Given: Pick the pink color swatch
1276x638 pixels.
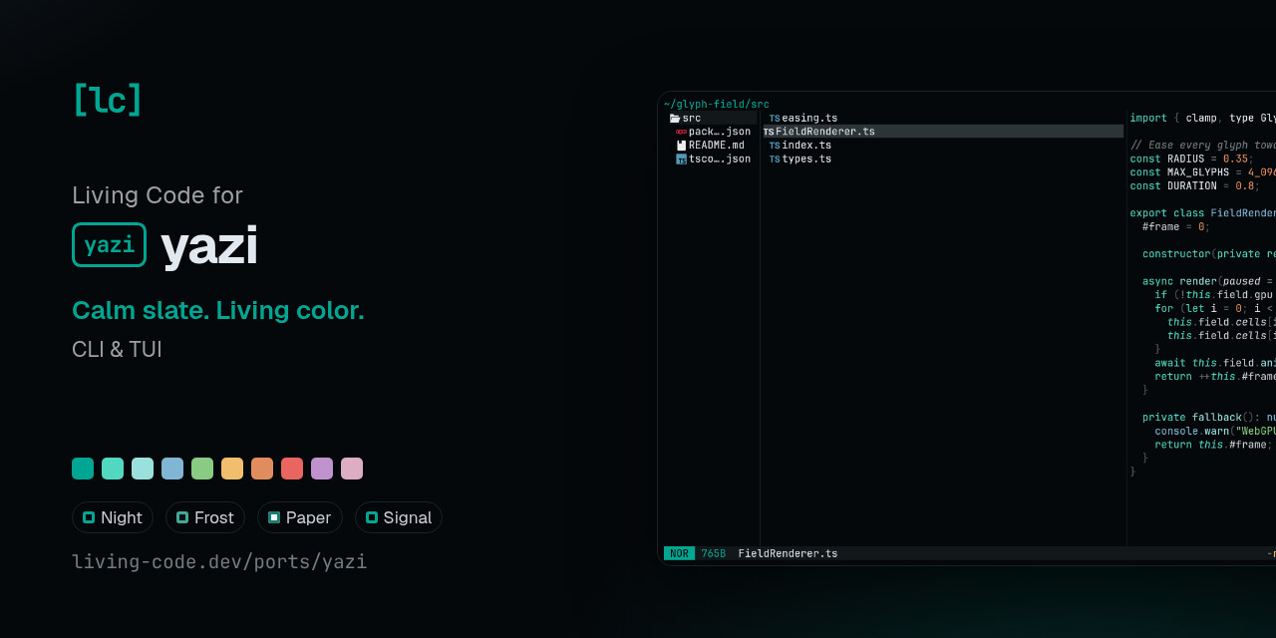Looking at the screenshot, I should coord(352,469).
